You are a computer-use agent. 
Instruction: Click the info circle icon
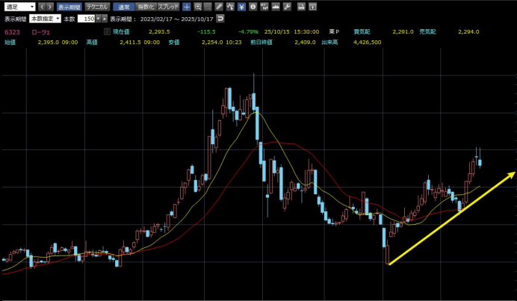(x=253, y=6)
